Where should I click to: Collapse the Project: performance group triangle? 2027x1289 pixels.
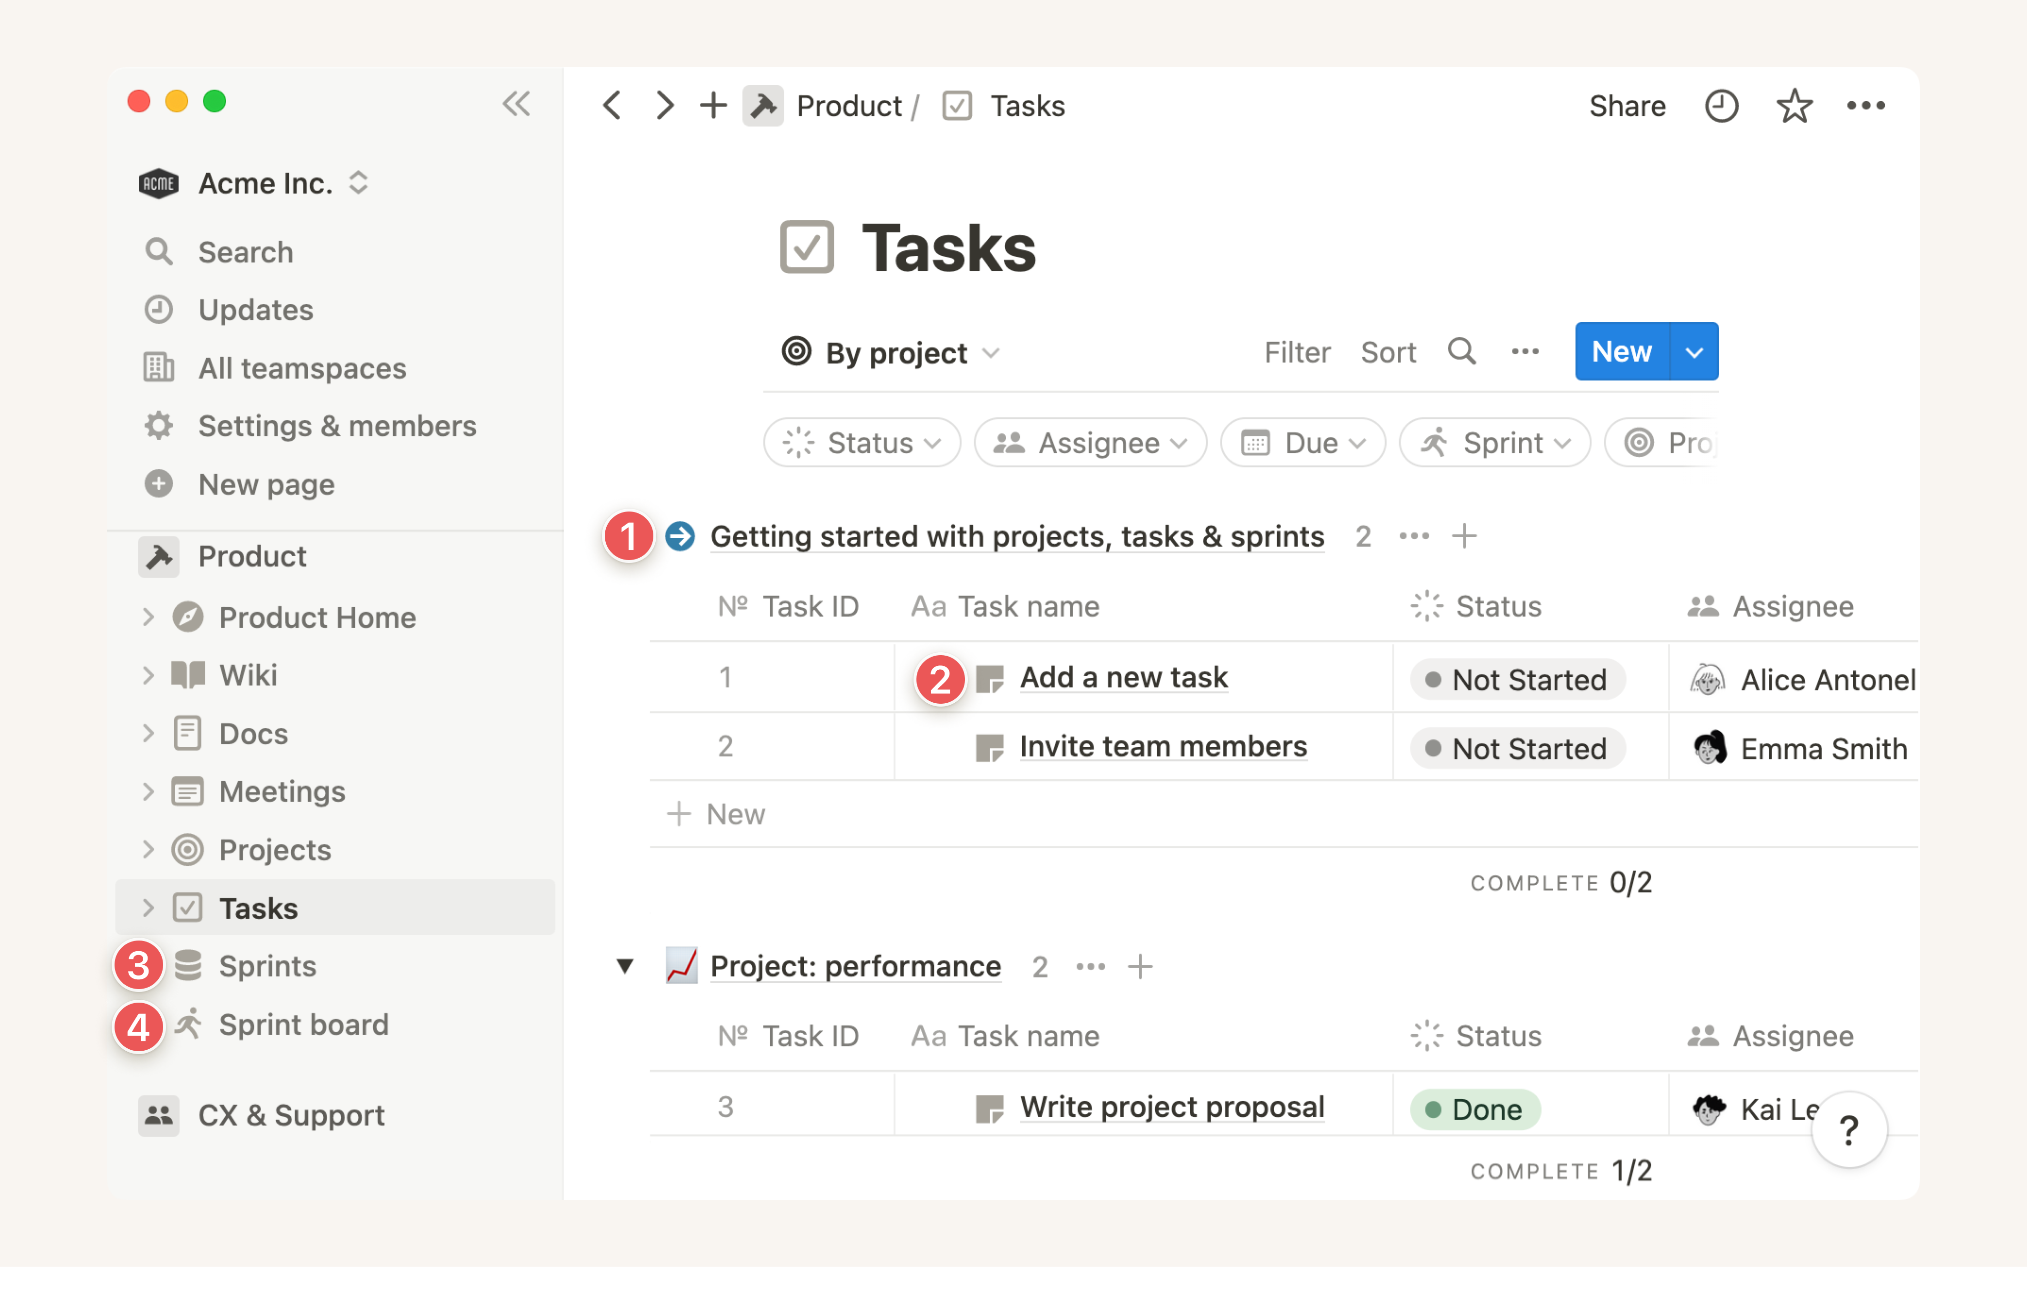pyautogui.click(x=625, y=966)
